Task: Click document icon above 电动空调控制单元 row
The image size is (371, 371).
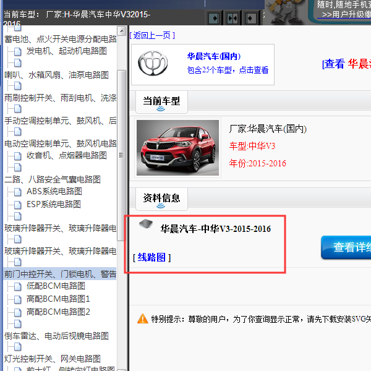Action: click(18, 132)
